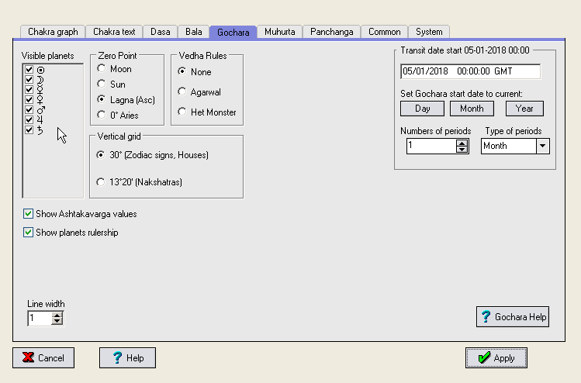Click the transit date input field
581x383 pixels.
[x=470, y=71]
